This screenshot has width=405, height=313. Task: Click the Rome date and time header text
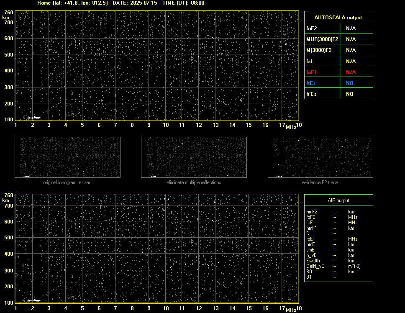[121, 3]
